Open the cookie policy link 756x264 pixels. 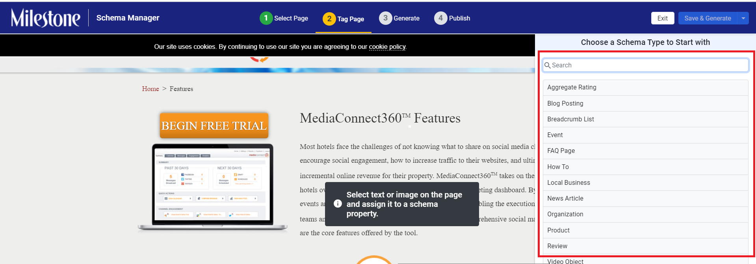(387, 46)
